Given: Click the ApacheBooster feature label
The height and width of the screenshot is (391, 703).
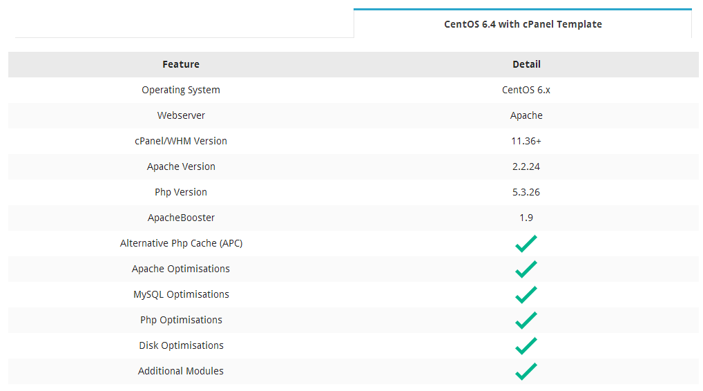Looking at the screenshot, I should point(181,218).
